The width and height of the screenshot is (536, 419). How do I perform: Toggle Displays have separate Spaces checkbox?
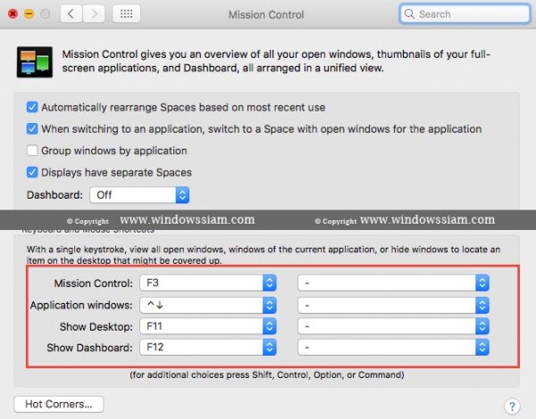coord(32,172)
